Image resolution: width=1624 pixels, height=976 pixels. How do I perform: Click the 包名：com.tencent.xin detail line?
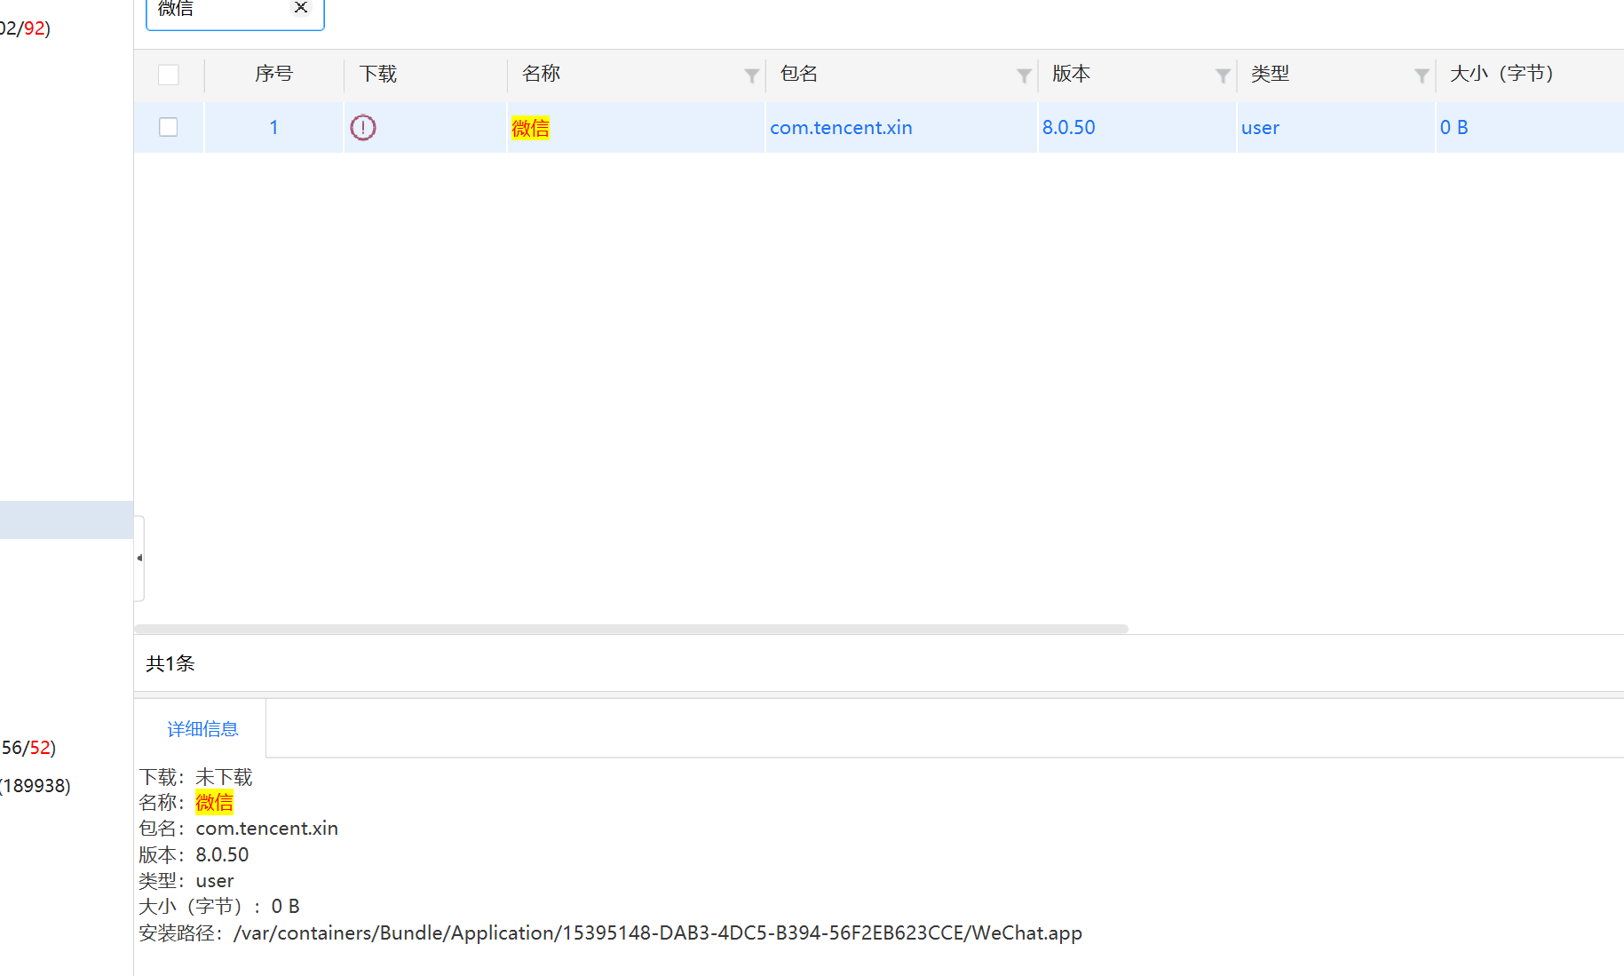(238, 829)
